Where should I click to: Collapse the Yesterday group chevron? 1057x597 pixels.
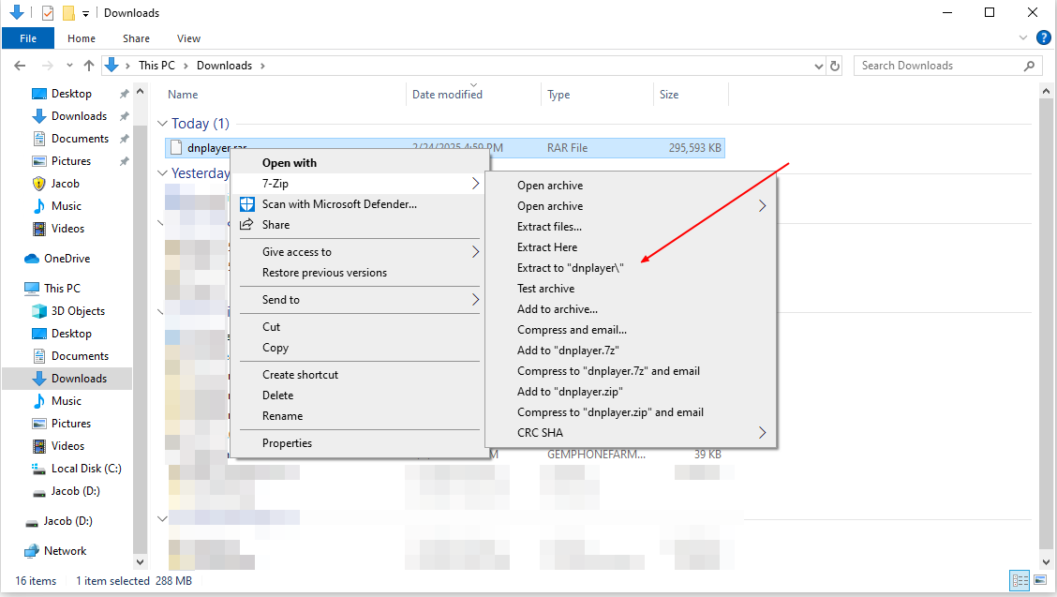[162, 173]
